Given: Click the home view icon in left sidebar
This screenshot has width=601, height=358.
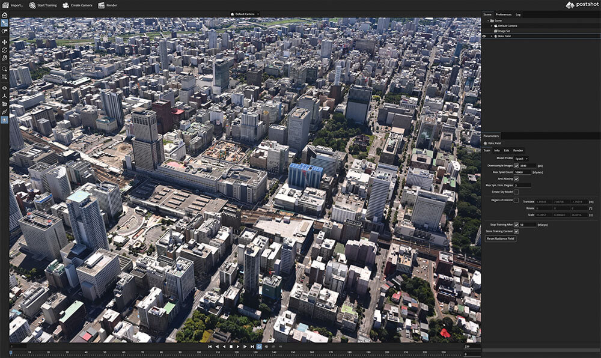Looking at the screenshot, I should click(x=4, y=15).
